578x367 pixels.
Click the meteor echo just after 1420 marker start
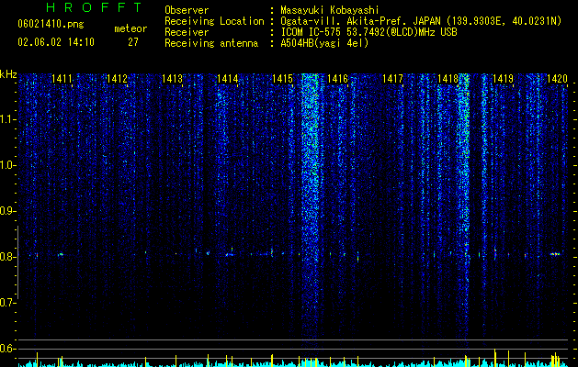click(x=555, y=253)
